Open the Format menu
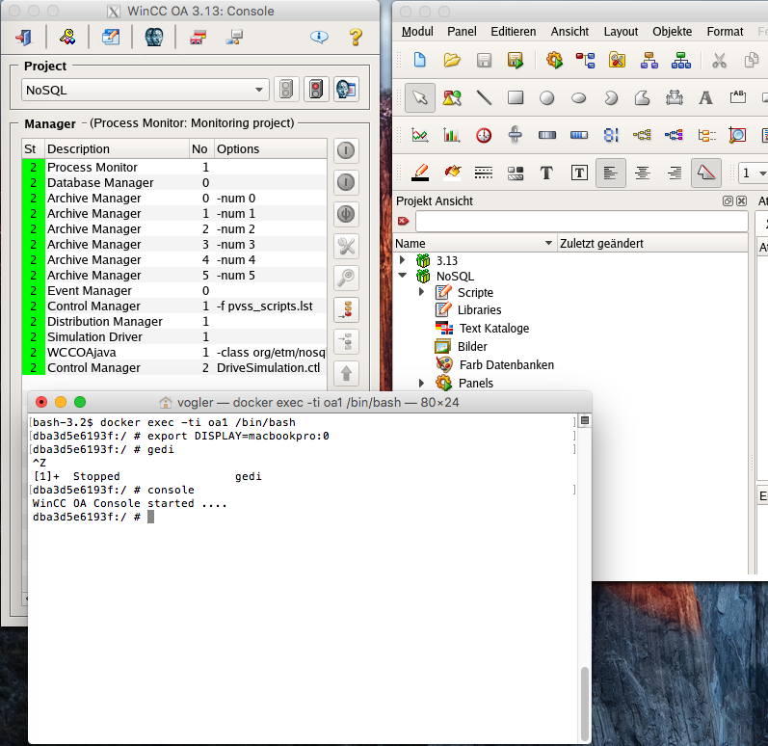768x746 pixels. 725,32
